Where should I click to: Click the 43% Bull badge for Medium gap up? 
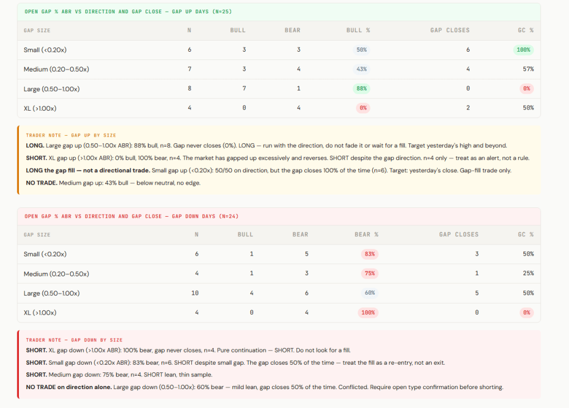362,69
